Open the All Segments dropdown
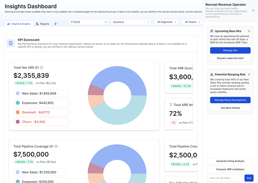Image resolution: width=258 pixels, height=183 pixels. point(166,22)
